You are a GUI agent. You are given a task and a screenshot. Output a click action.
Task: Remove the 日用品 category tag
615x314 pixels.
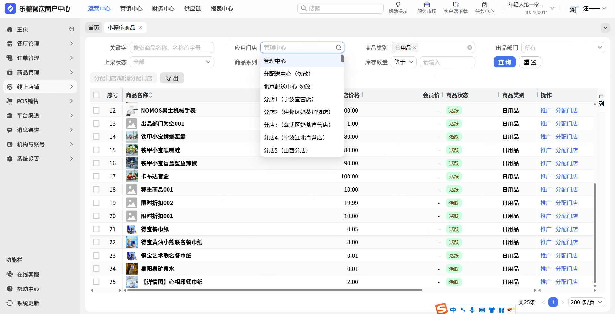[414, 47]
